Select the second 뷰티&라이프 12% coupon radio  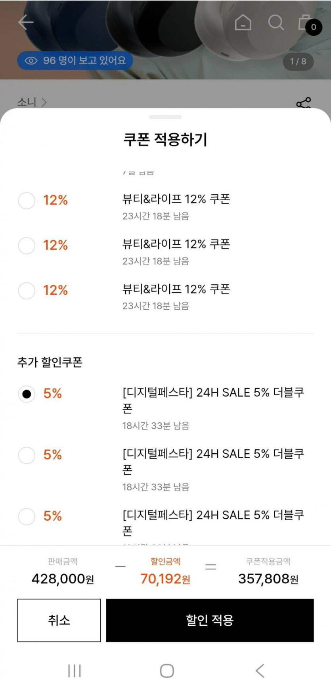pyautogui.click(x=27, y=245)
